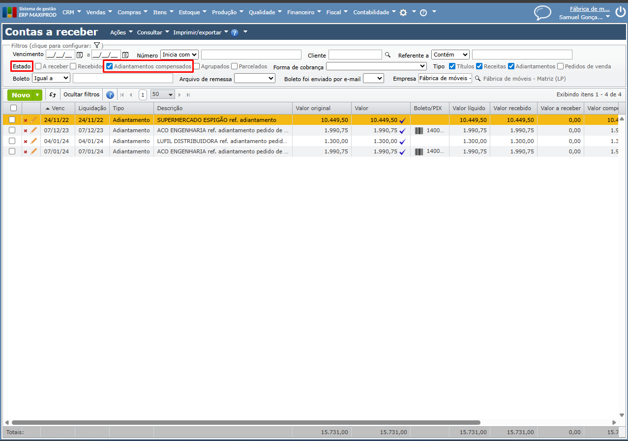Open the settings gear icon
The width and height of the screenshot is (628, 441).
pos(403,13)
